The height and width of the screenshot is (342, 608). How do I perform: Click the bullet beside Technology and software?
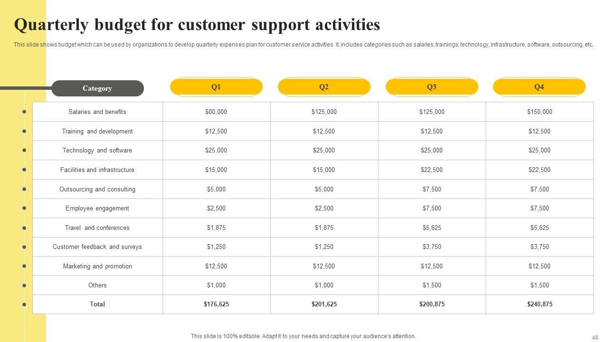coord(24,151)
